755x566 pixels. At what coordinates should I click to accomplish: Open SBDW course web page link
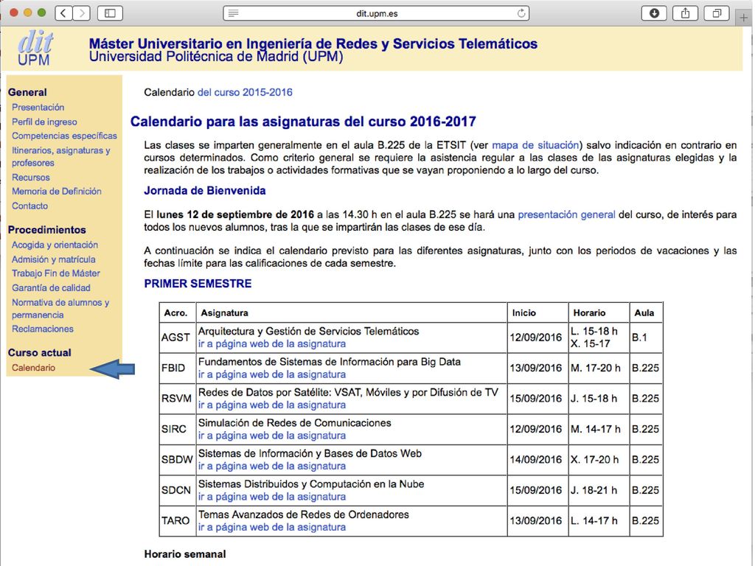click(x=272, y=467)
